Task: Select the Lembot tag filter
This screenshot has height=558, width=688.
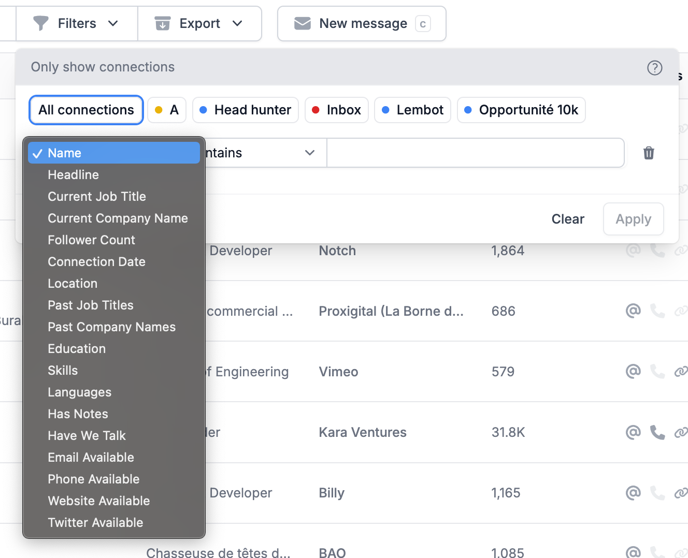Action: [412, 110]
